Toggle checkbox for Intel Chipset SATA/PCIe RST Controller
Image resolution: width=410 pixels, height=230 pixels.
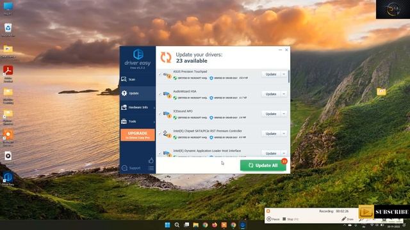(x=160, y=134)
